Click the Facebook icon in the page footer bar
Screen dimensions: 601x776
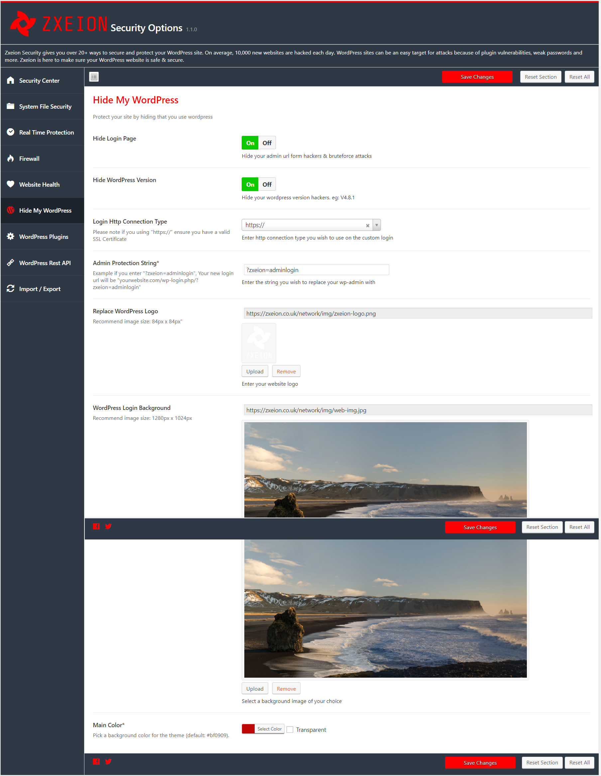point(96,761)
